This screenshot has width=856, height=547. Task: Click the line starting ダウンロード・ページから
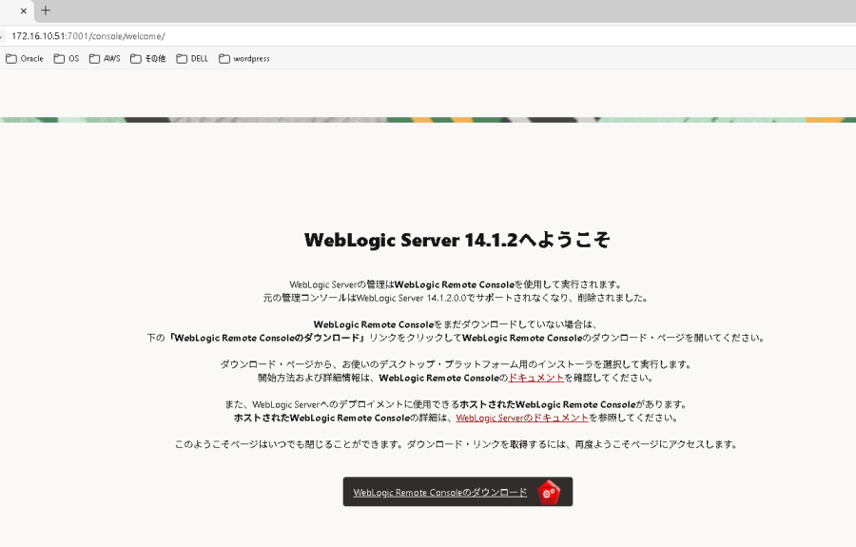coord(457,364)
